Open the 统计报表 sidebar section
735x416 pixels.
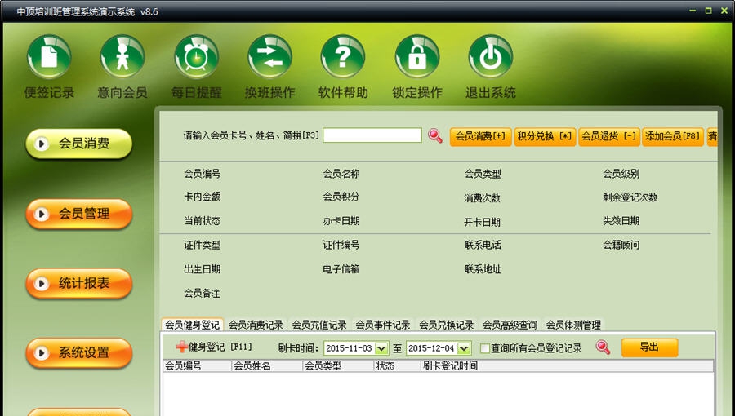pos(78,283)
